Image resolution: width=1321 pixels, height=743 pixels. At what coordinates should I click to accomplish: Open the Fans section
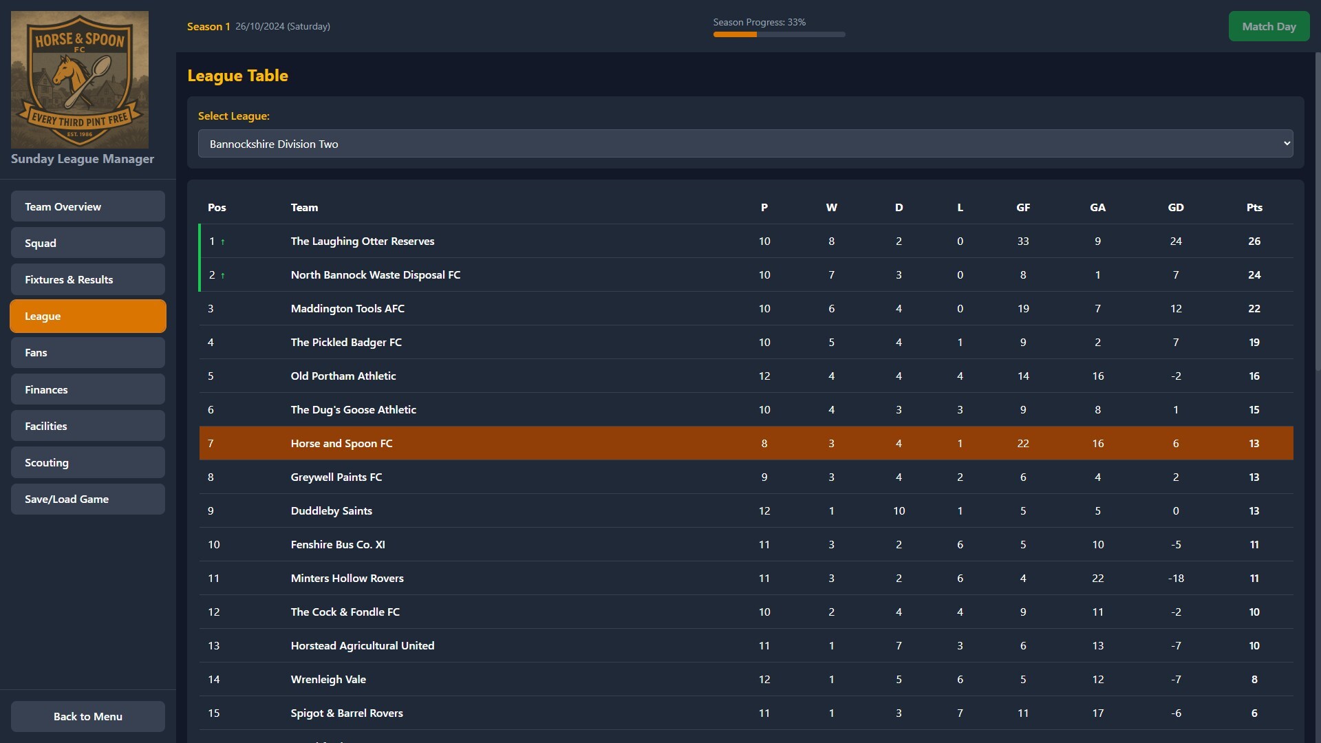coord(87,352)
